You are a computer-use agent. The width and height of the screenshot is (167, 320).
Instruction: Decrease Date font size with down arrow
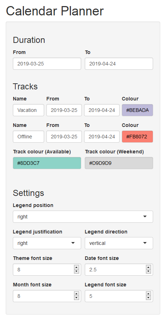click(x=148, y=271)
